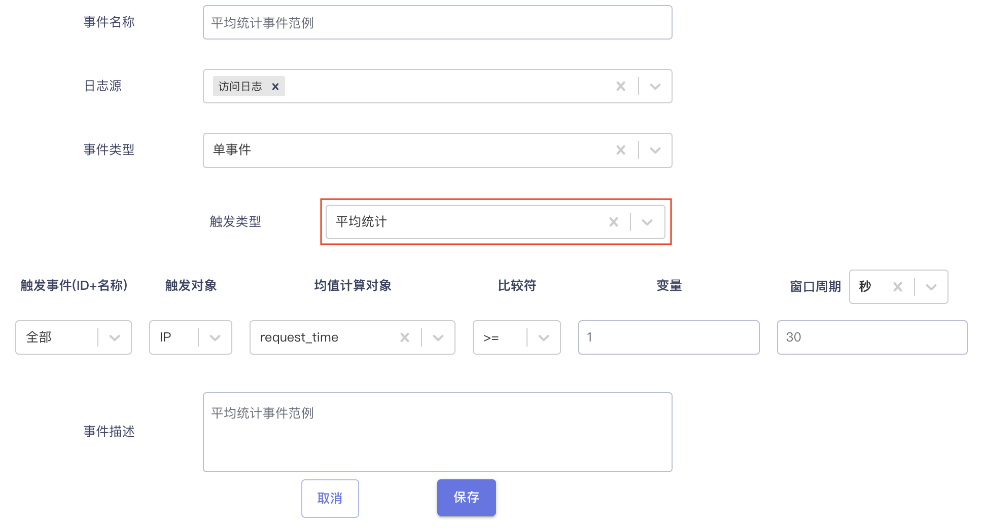Click the window period input showing 30
The image size is (984, 531).
(x=872, y=337)
